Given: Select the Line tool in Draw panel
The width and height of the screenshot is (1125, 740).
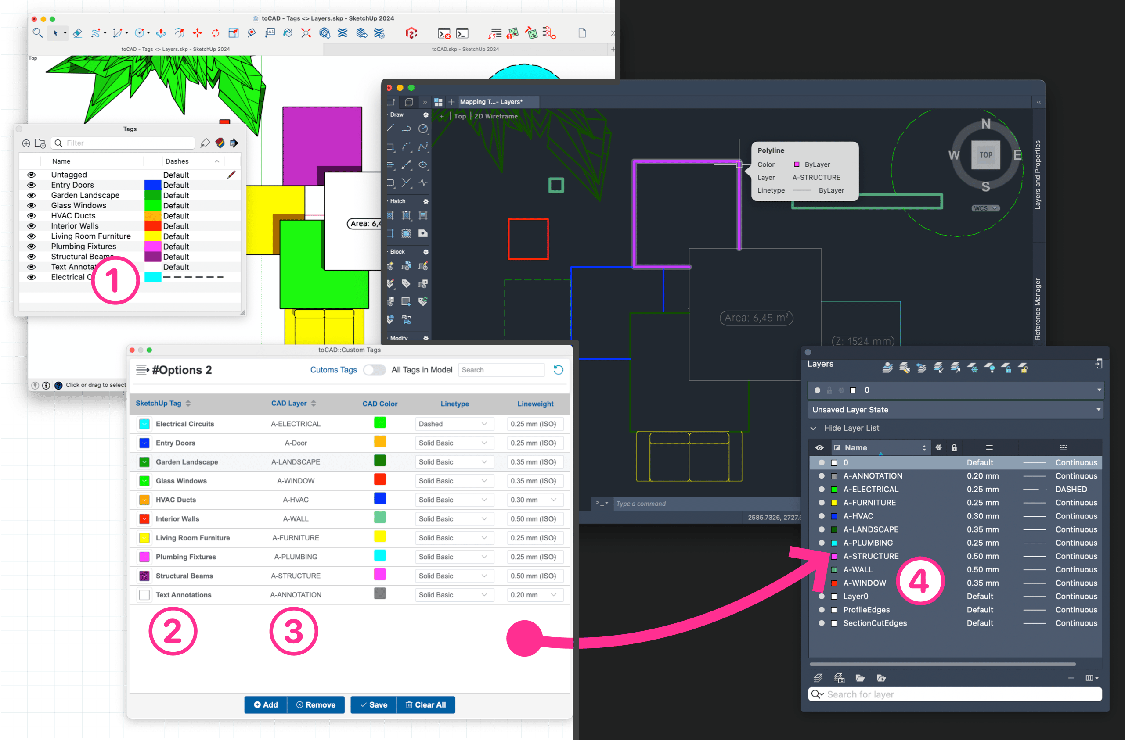Looking at the screenshot, I should [x=390, y=129].
